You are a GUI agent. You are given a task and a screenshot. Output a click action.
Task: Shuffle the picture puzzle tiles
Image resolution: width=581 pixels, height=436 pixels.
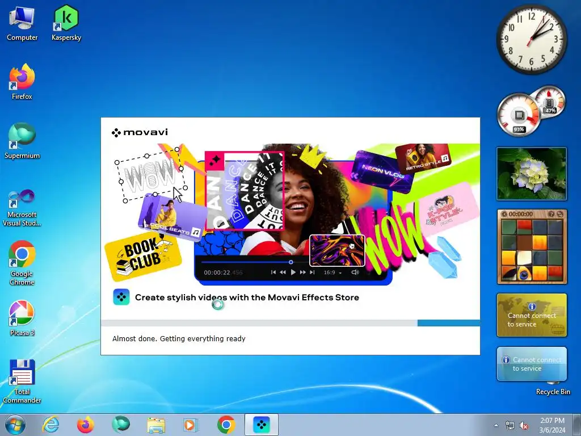[560, 214]
